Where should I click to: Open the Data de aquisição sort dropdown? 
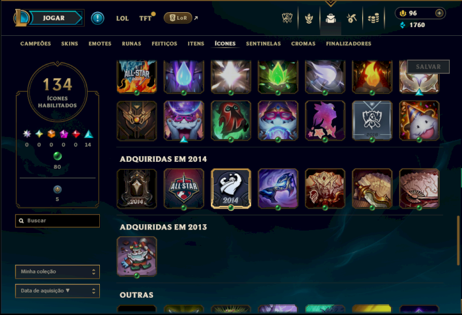point(57,291)
